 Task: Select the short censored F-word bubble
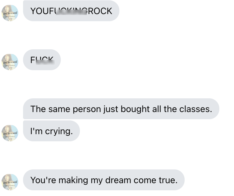pyautogui.click(x=42, y=60)
